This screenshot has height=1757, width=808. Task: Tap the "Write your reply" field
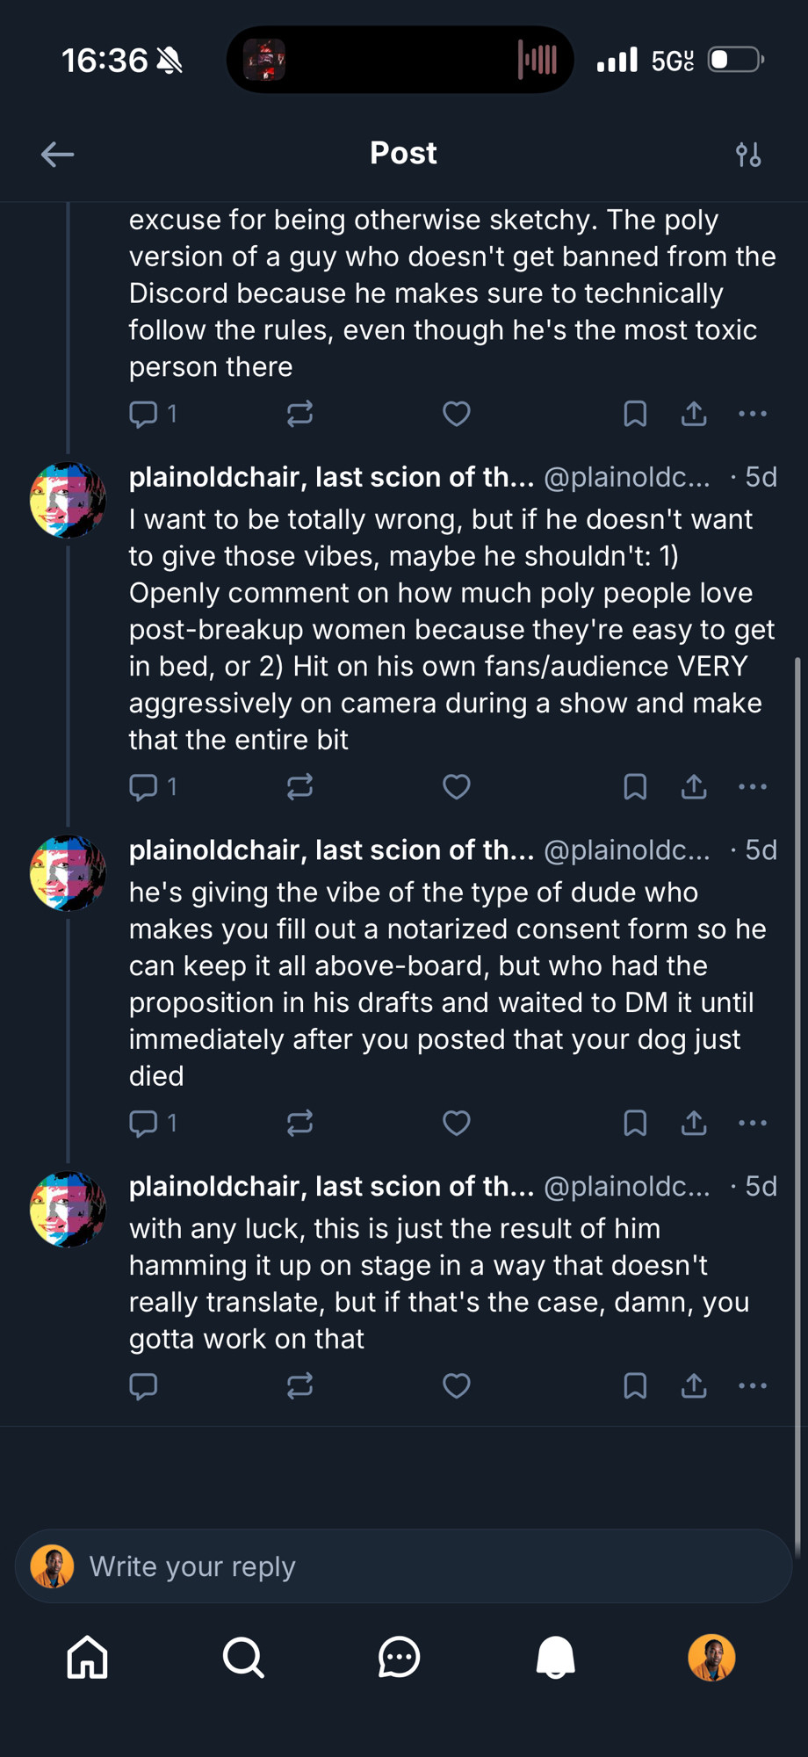(404, 1566)
